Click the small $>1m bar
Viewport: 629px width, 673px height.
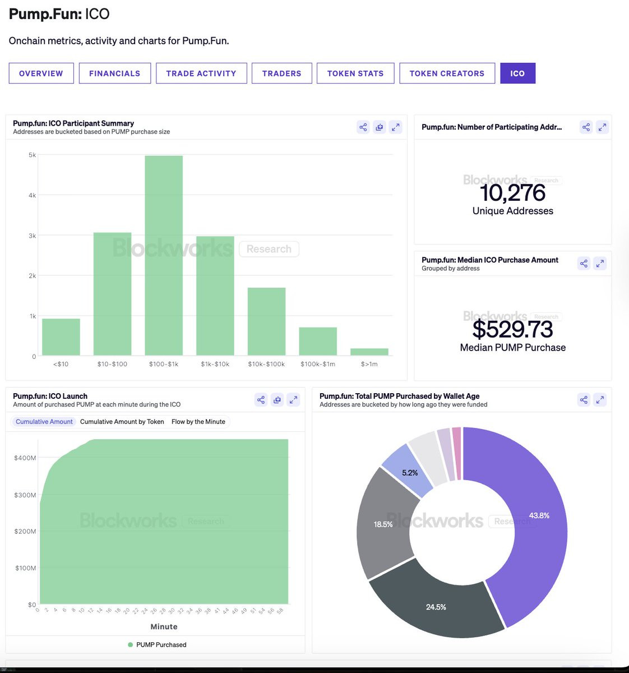pos(369,352)
